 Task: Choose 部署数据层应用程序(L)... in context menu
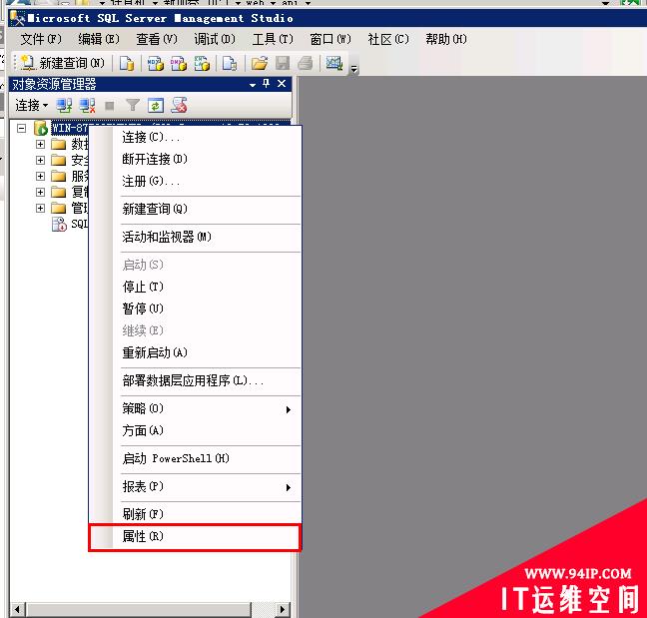(195, 380)
